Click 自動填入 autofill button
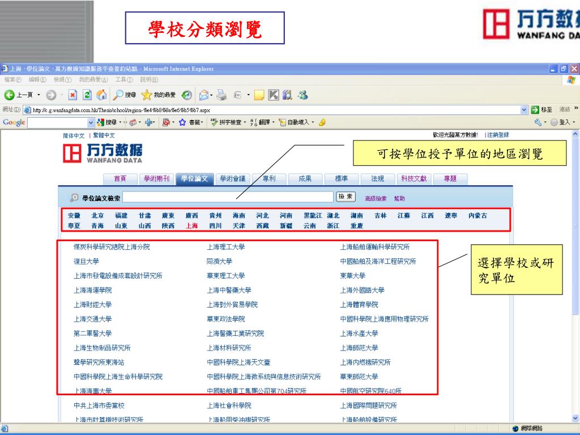The height and width of the screenshot is (435, 580). tap(295, 122)
